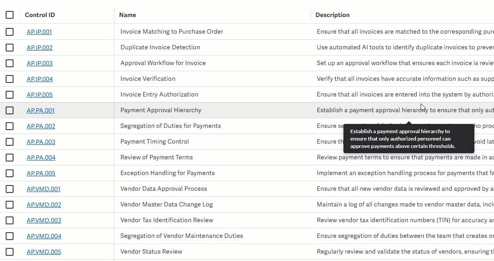Open control AP.VMD.004 link
Image resolution: width=494 pixels, height=261 pixels.
coord(44,236)
